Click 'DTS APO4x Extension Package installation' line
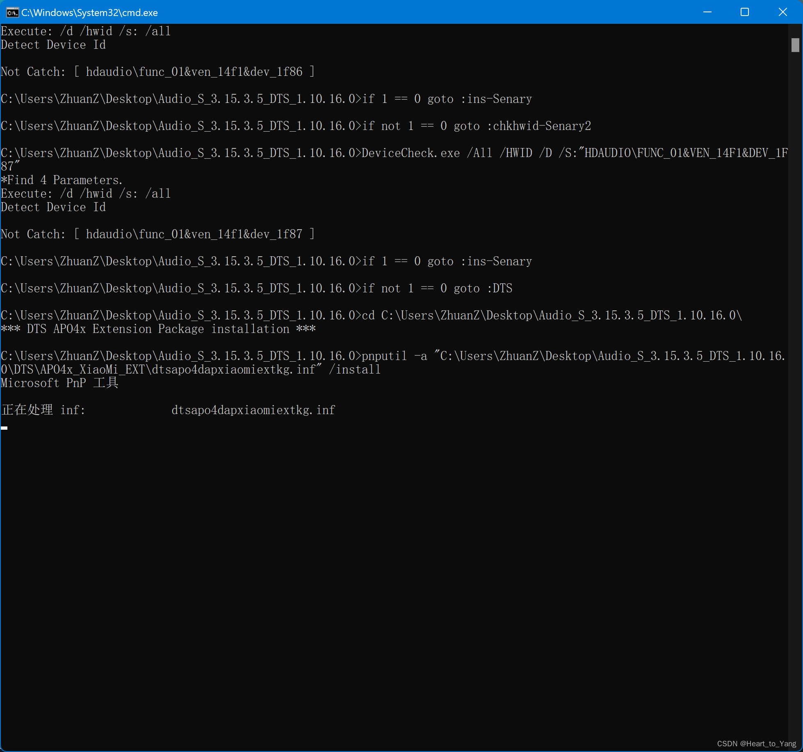This screenshot has width=803, height=752. click(x=158, y=329)
